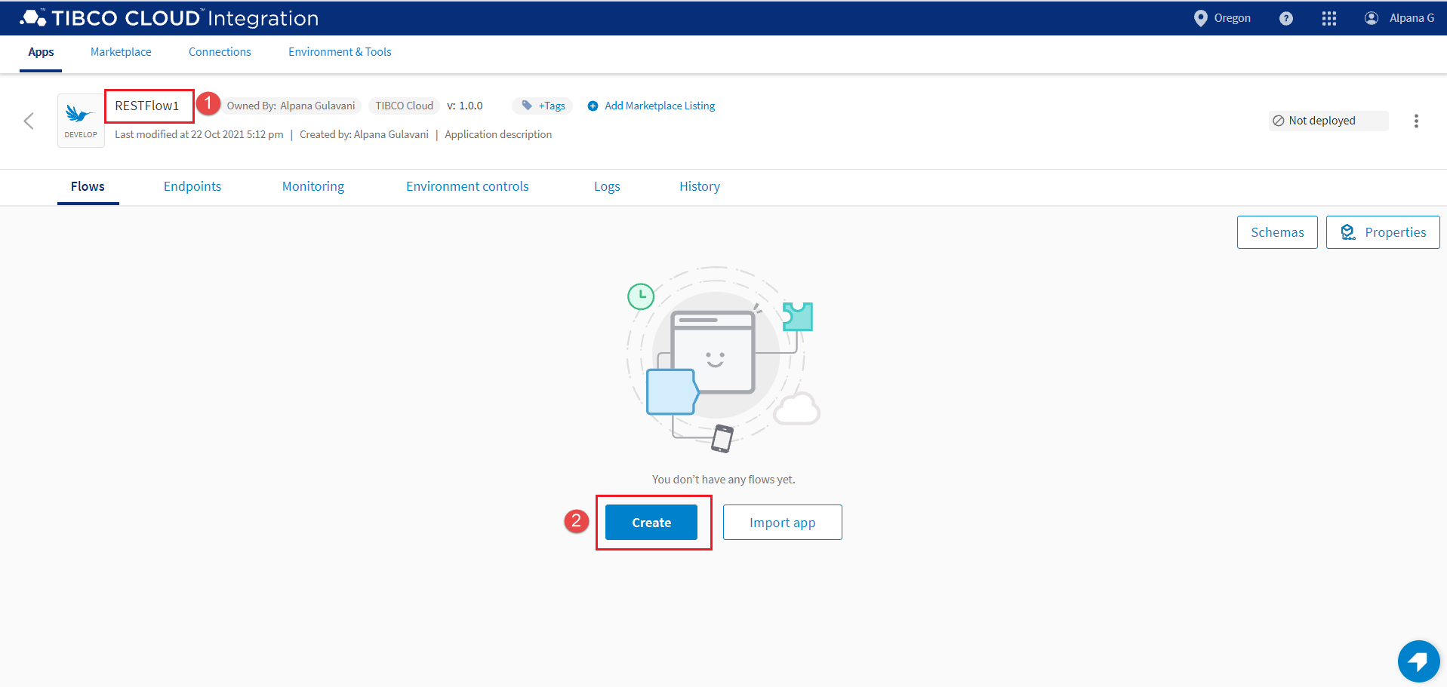
Task: Open the Properties button
Action: tap(1382, 232)
